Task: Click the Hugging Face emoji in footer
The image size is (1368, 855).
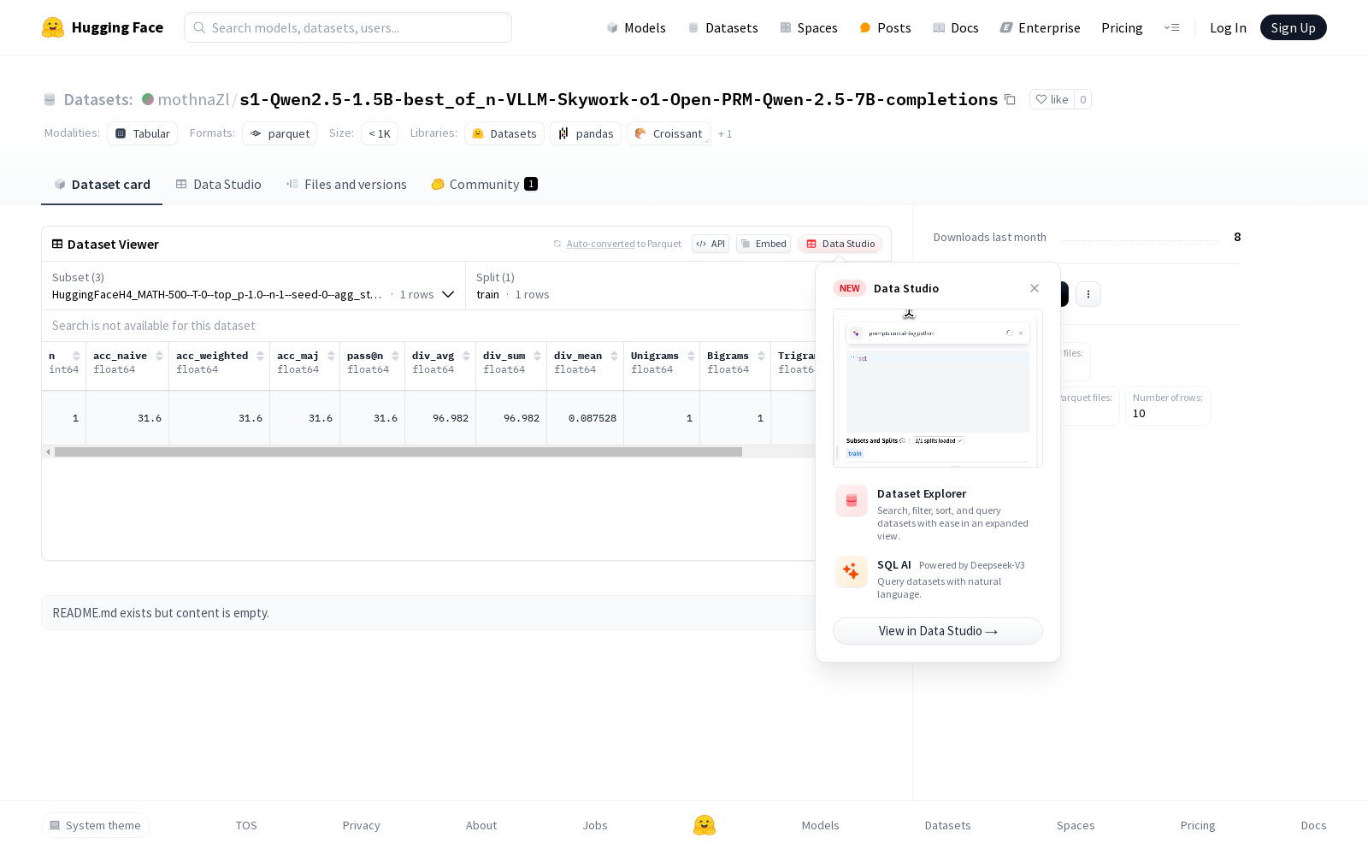Action: [x=705, y=825]
